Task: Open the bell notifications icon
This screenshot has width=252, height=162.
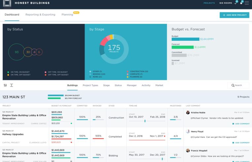Action: [x=241, y=3]
